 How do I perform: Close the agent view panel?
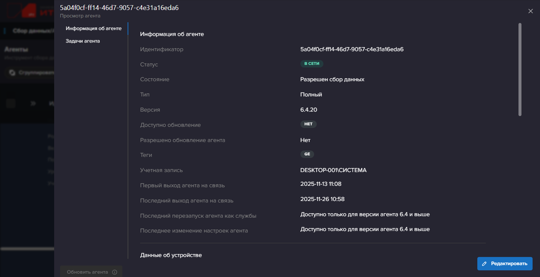coord(530,11)
